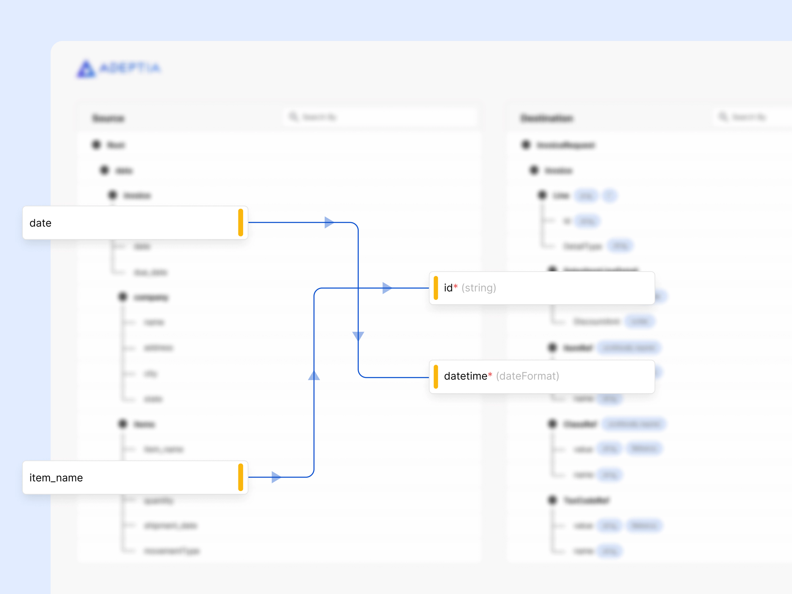The image size is (792, 594).
Task: Click the yellow connector handle on date card
Action: click(240, 223)
